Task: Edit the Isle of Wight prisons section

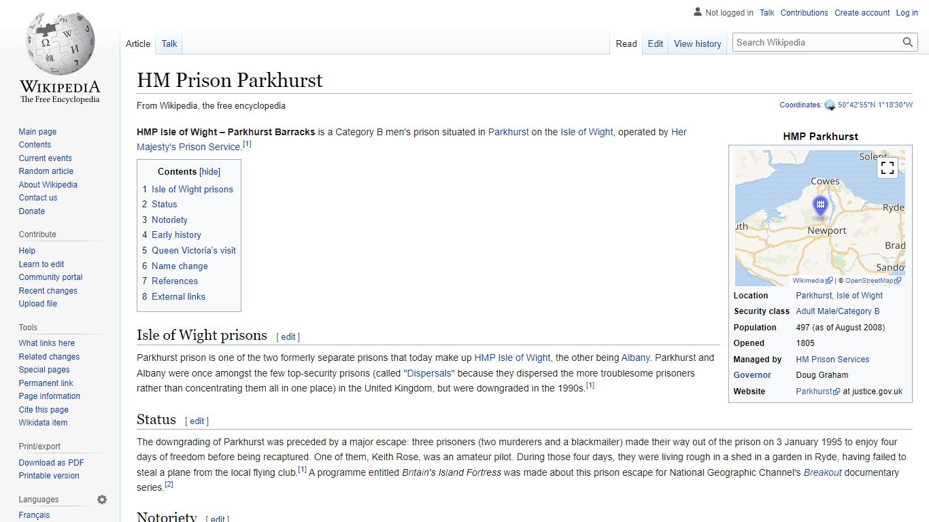Action: click(288, 337)
